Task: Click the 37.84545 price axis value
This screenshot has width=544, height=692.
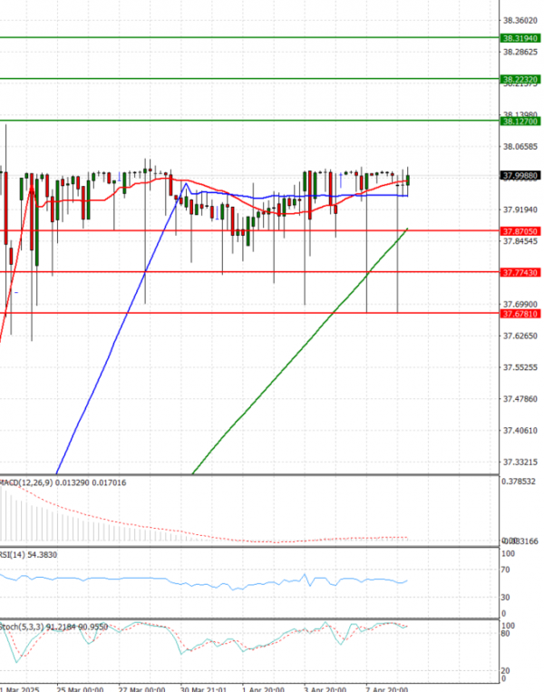Action: pyautogui.click(x=520, y=241)
